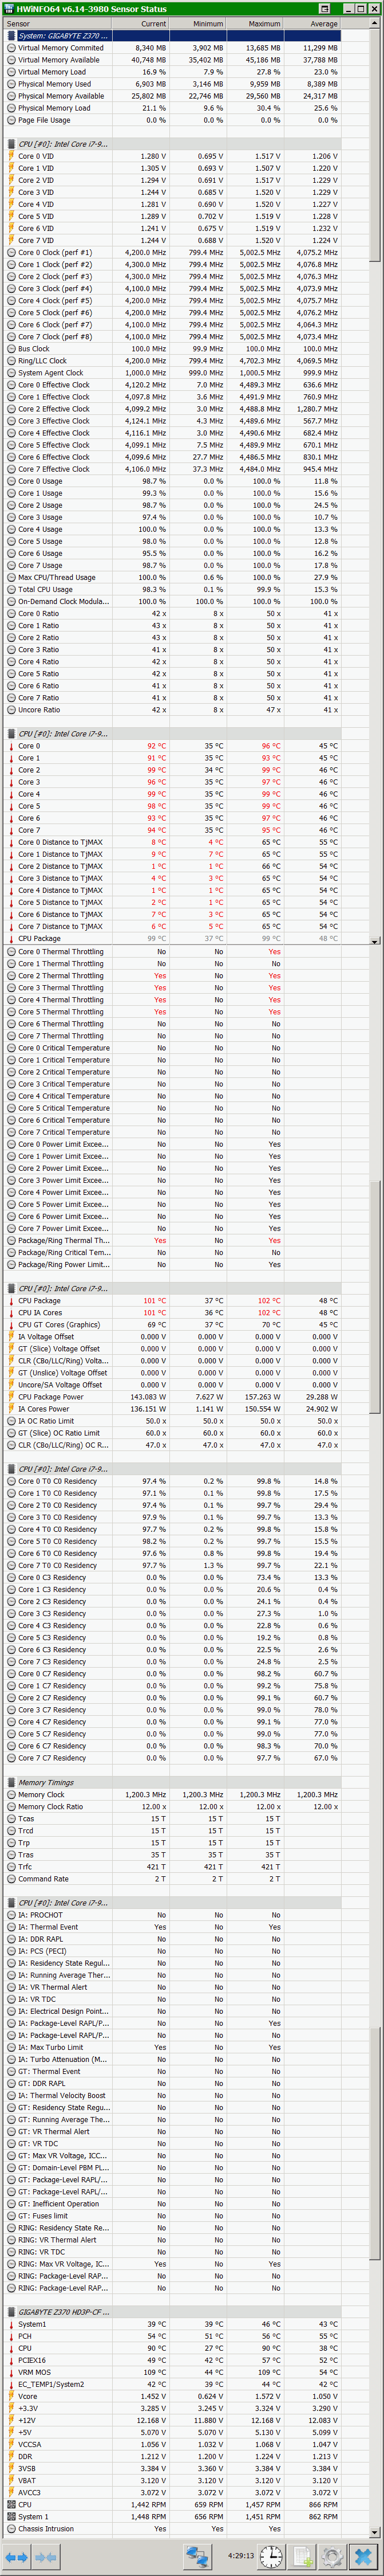Viewport: 384px width, 2576px height.
Task: Select the GT: Thermal Event row
Action: click(x=172, y=2071)
